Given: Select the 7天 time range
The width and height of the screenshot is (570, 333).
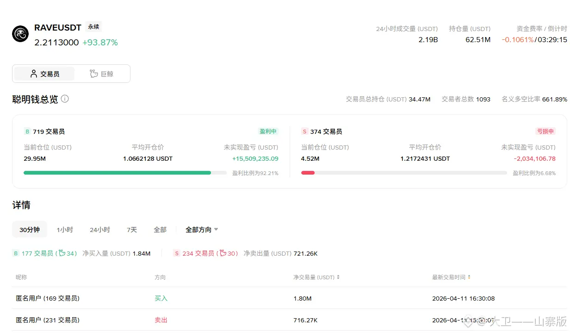Looking at the screenshot, I should [132, 230].
